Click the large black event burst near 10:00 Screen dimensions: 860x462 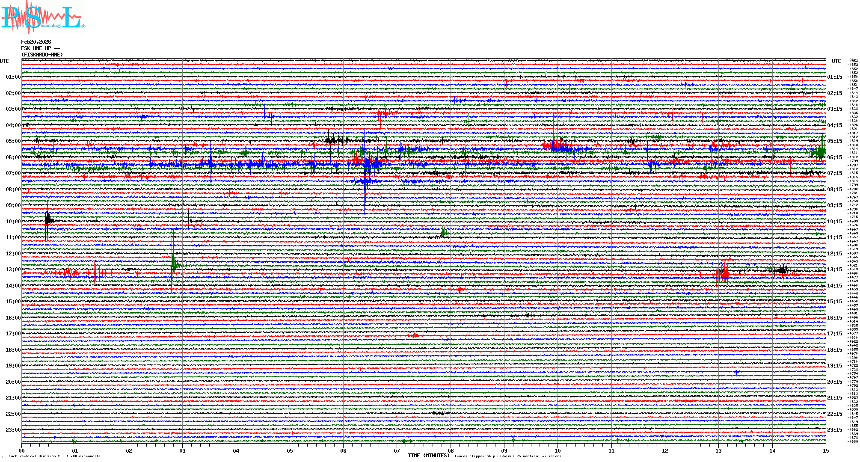(47, 220)
